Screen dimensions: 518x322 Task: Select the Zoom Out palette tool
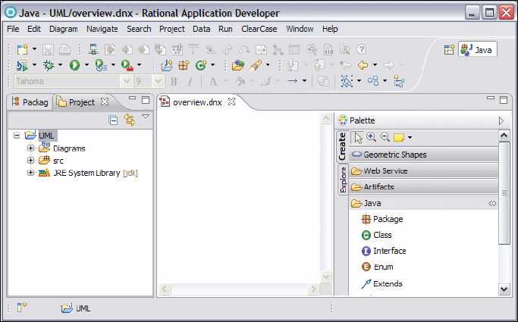tap(385, 137)
